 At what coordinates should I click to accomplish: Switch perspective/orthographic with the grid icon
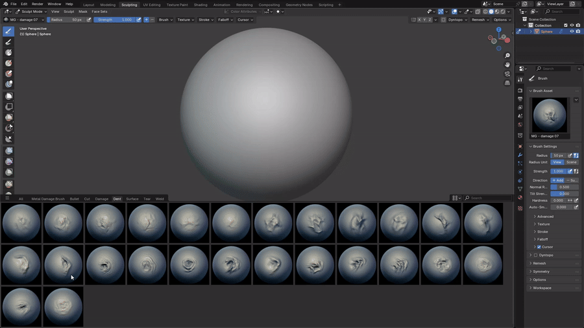507,82
